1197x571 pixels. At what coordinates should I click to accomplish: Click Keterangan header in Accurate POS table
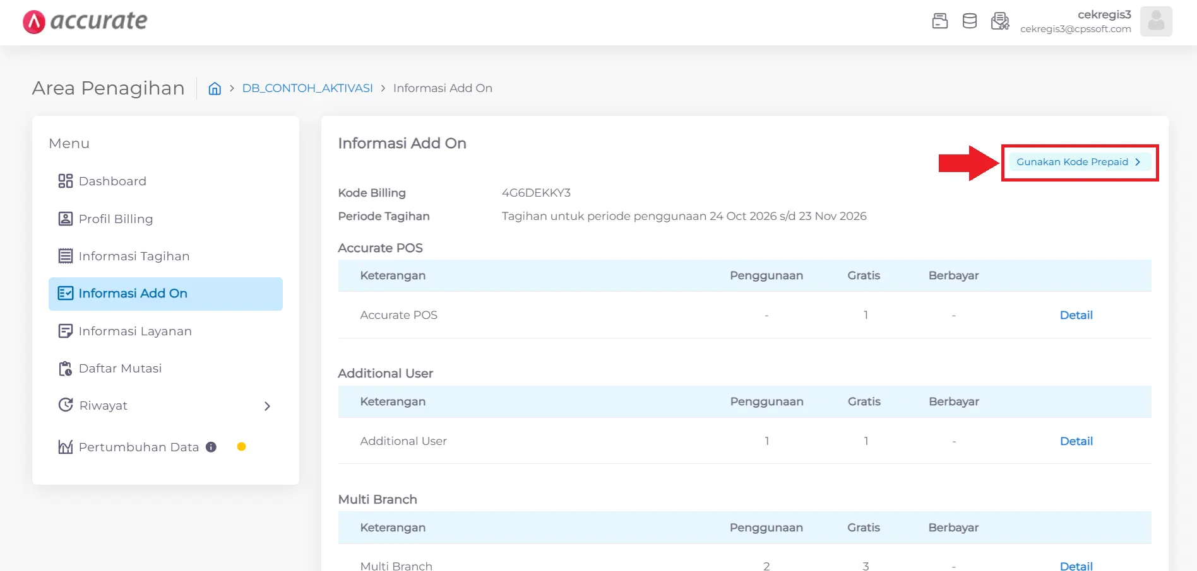(393, 275)
